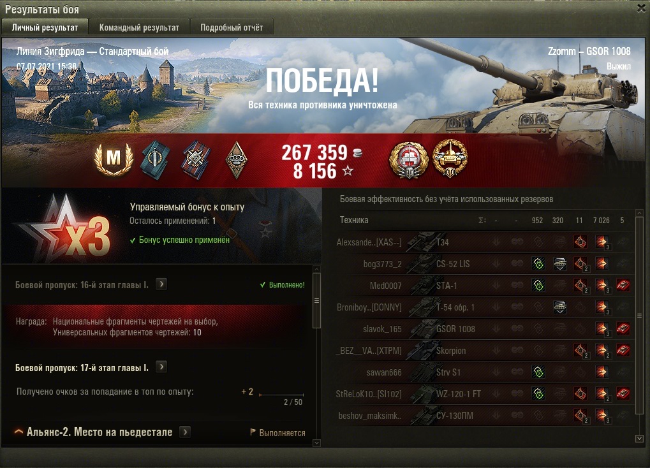This screenshot has height=468, width=650.
Task: Click the plaid crossed-swords ribbon medal
Action: (196, 160)
